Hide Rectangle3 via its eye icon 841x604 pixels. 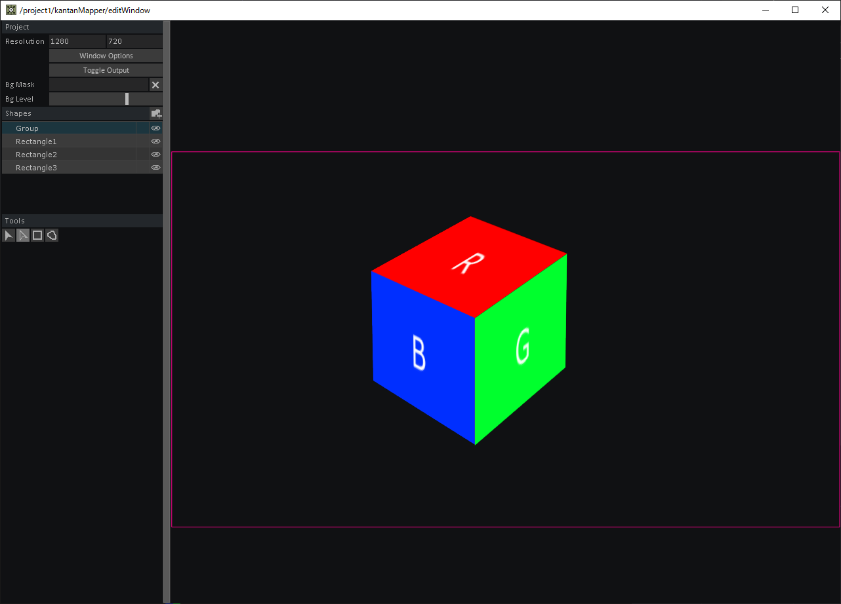click(x=155, y=167)
